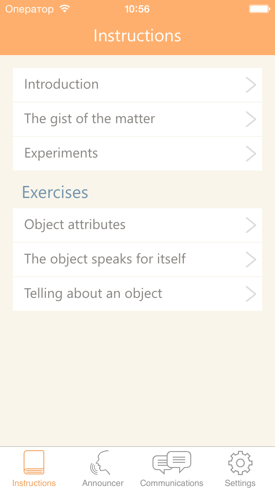Viewport: 275px width, 489px height.
Task: Open Telling about an object arrow
Action: pyautogui.click(x=251, y=294)
